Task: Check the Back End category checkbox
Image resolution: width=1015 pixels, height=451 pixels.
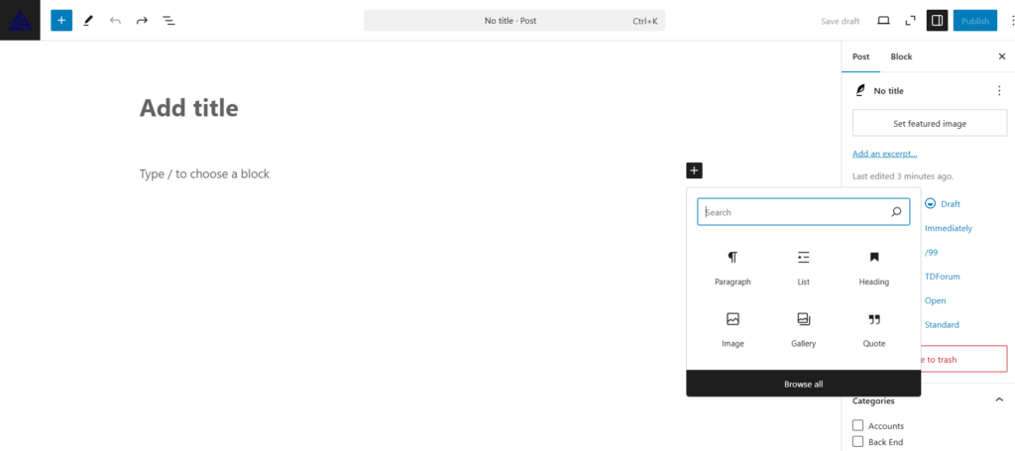Action: coord(858,442)
